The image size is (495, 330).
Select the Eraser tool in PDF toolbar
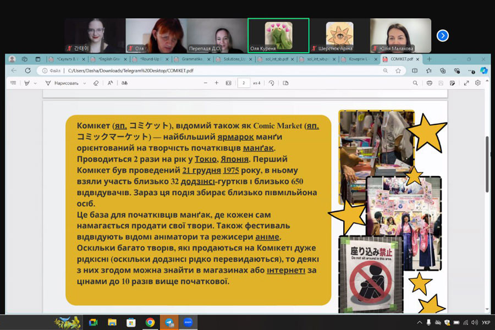[96, 83]
